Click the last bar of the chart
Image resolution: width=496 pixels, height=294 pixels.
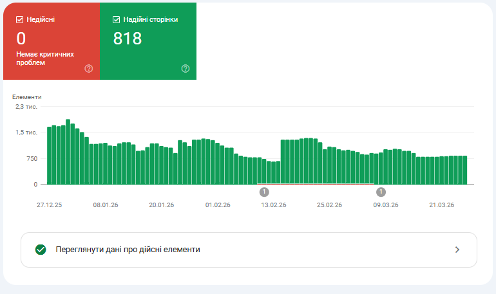pyautogui.click(x=464, y=170)
